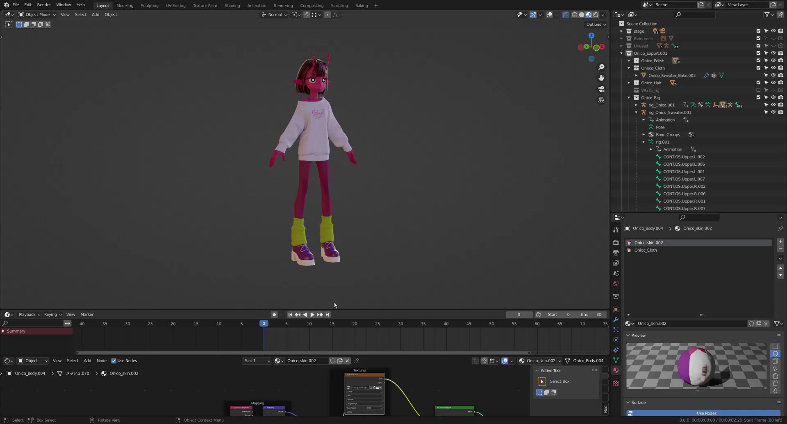787x424 pixels.
Task: Activate the pan view hand gizmo
Action: [x=601, y=78]
